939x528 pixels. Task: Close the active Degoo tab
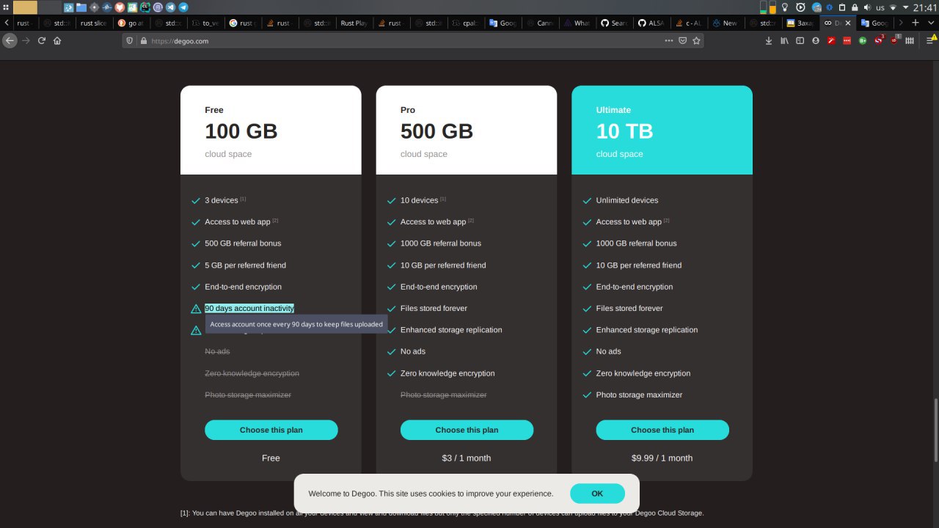[848, 23]
